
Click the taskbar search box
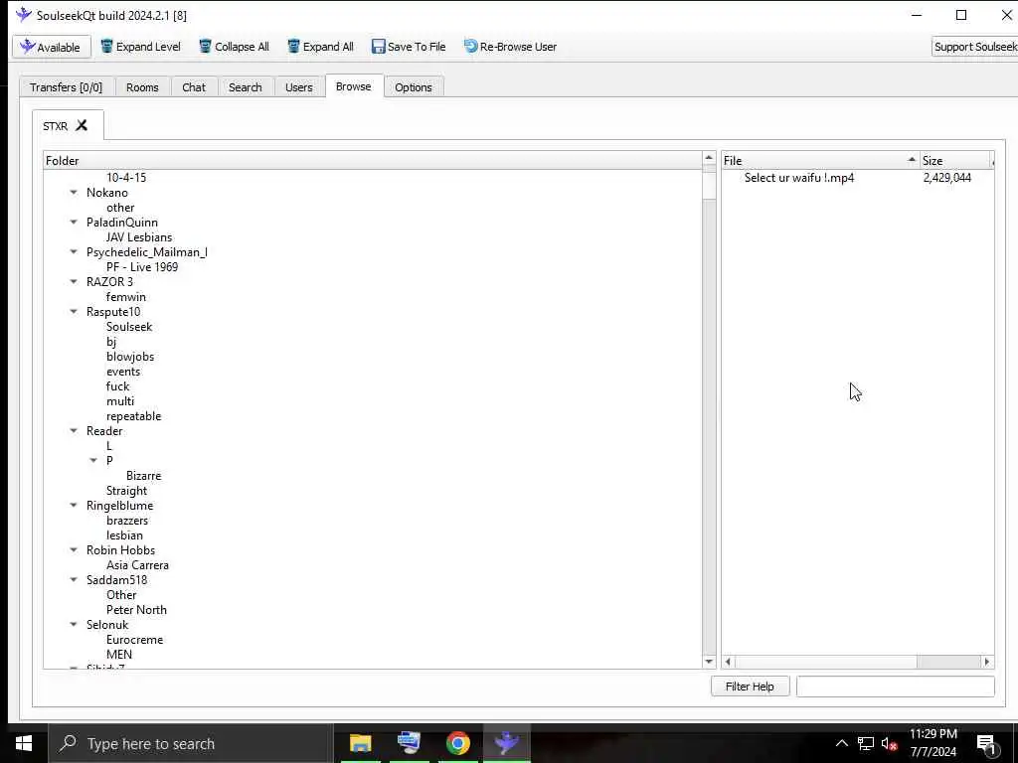[191, 743]
